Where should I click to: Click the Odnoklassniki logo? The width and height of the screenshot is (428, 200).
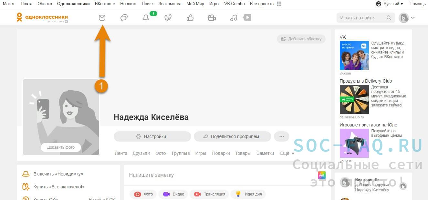point(42,17)
